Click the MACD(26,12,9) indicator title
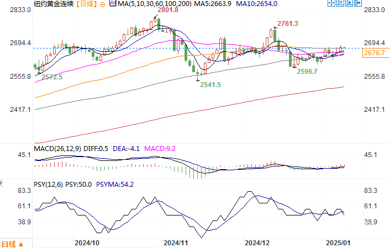Viewport: 390px width, 248px height. pos(57,149)
